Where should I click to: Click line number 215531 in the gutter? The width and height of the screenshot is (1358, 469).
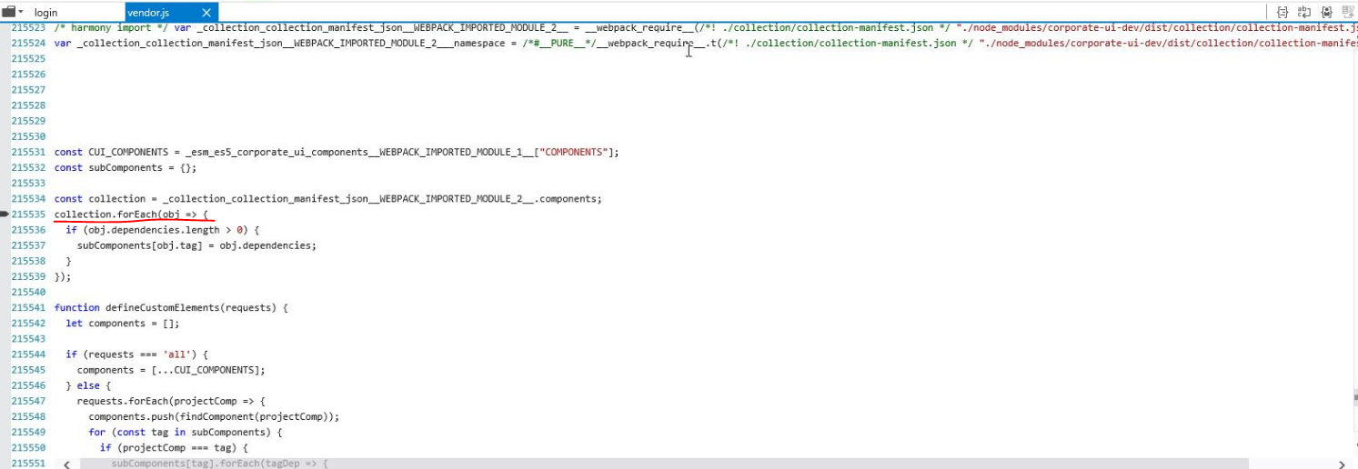coord(28,152)
